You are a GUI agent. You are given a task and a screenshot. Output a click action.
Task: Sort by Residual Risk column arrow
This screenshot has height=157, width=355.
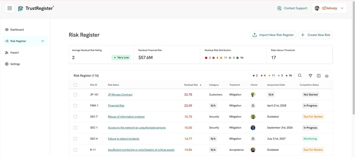click(201, 85)
